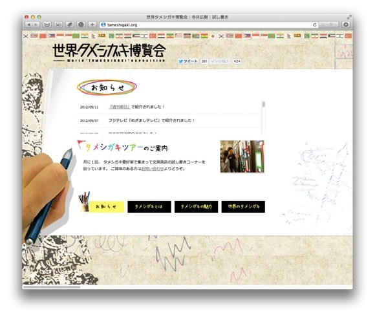Viewport: 375px width, 313px height.
Task: Click the Twitter bird ツイート button
Action: pos(188,61)
